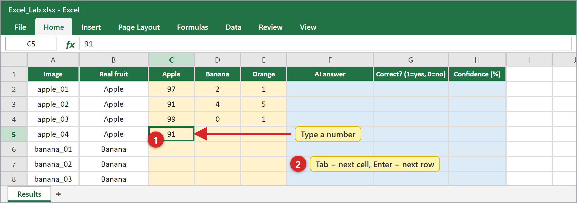Viewport: 577px width, 203px height.
Task: Click the 'Banana' header cell in column D
Action: (x=218, y=74)
